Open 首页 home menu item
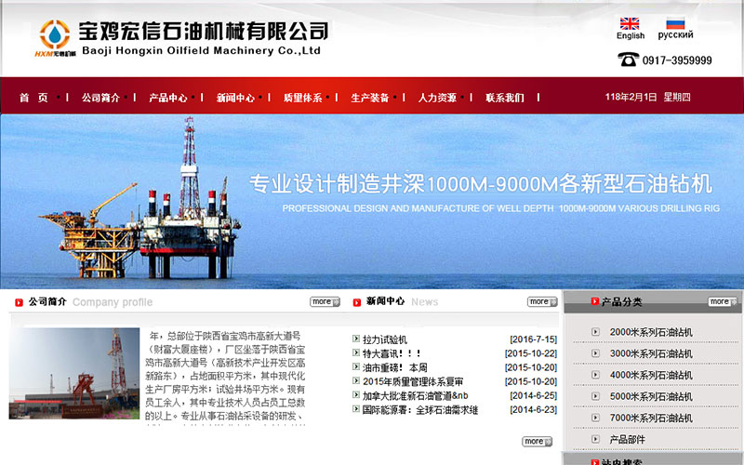The width and height of the screenshot is (744, 465). click(x=33, y=98)
